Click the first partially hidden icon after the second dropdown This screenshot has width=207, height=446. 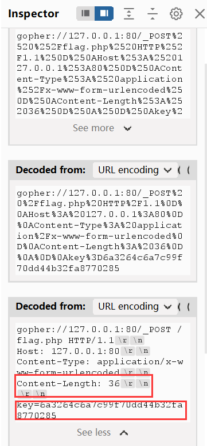(179, 306)
